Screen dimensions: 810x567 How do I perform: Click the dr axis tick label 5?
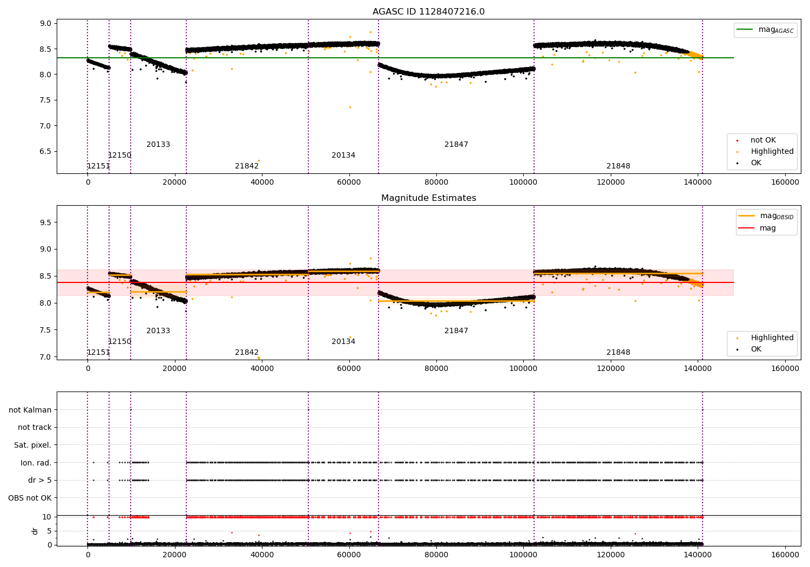tap(49, 531)
